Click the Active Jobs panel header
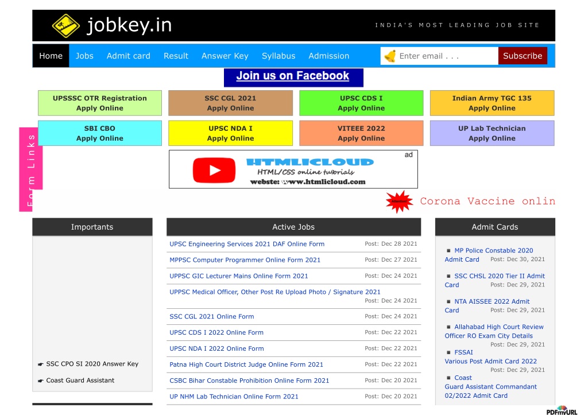This screenshot has width=588, height=415. 293,227
